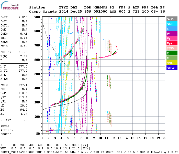The image size is (179, 154).
Task: Select the NNW blue legend swatch
Action: coord(172,68)
